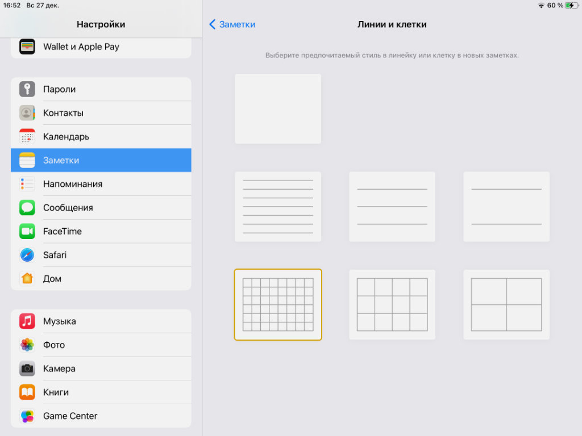Tap the Музыка note icon
The width and height of the screenshot is (582, 436).
[27, 321]
